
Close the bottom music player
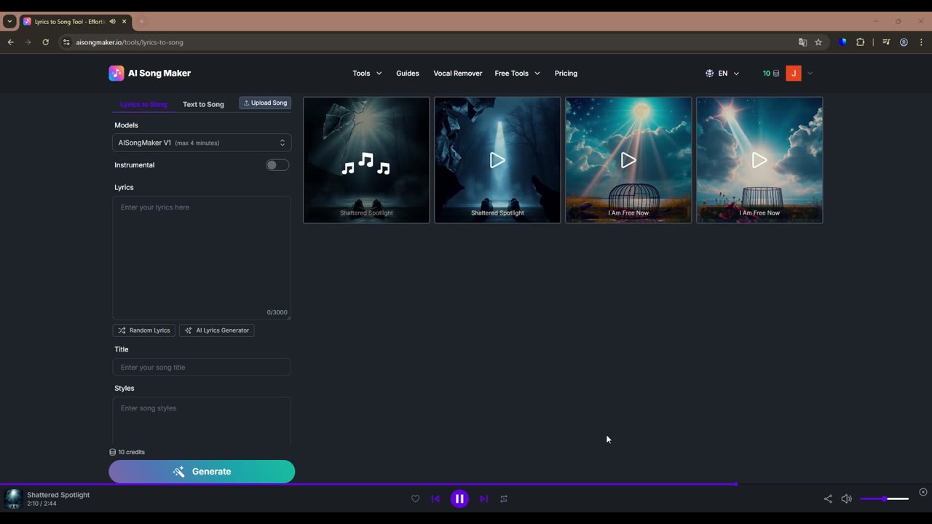(923, 492)
